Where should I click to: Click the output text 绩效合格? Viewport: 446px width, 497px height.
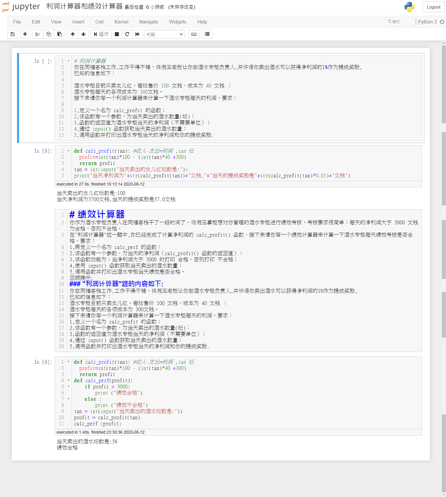pos(67,448)
